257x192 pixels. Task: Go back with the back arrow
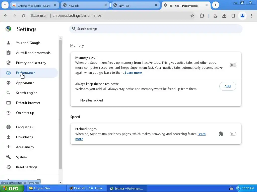6,16
